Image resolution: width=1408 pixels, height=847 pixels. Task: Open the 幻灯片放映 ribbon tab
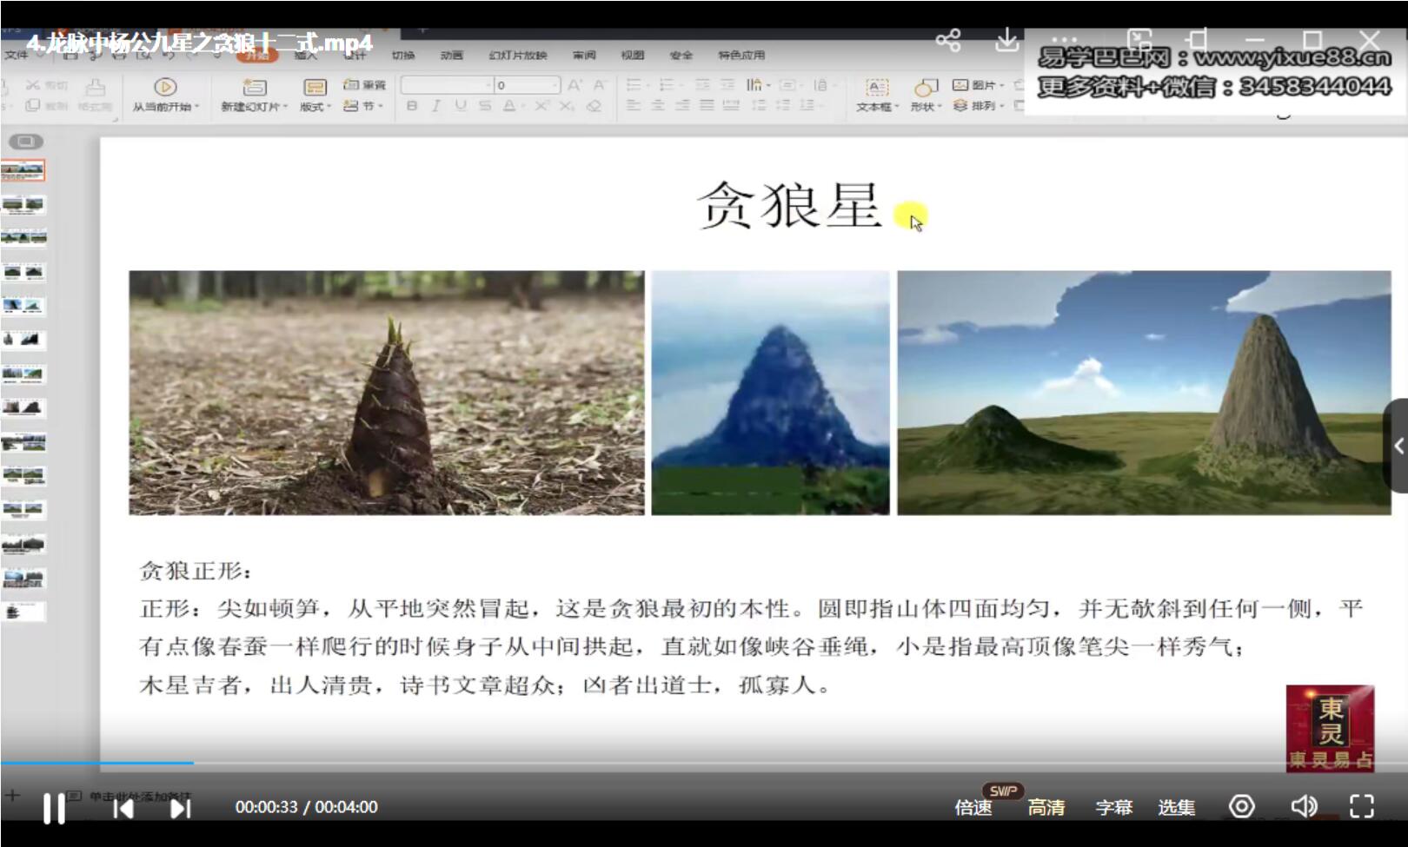point(519,55)
